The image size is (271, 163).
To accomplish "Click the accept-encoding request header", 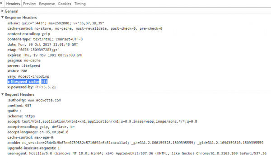I will [x=41, y=127].
